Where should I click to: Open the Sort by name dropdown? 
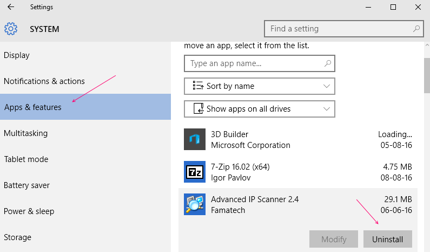point(260,86)
